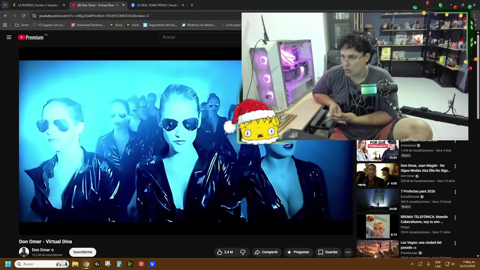Switch to REAL TEAM PRRAS Facebook tab
Screen dimensions: 480x270
[157, 5]
